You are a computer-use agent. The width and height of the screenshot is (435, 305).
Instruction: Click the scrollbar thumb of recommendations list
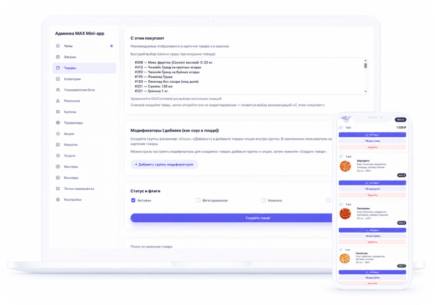click(x=365, y=66)
